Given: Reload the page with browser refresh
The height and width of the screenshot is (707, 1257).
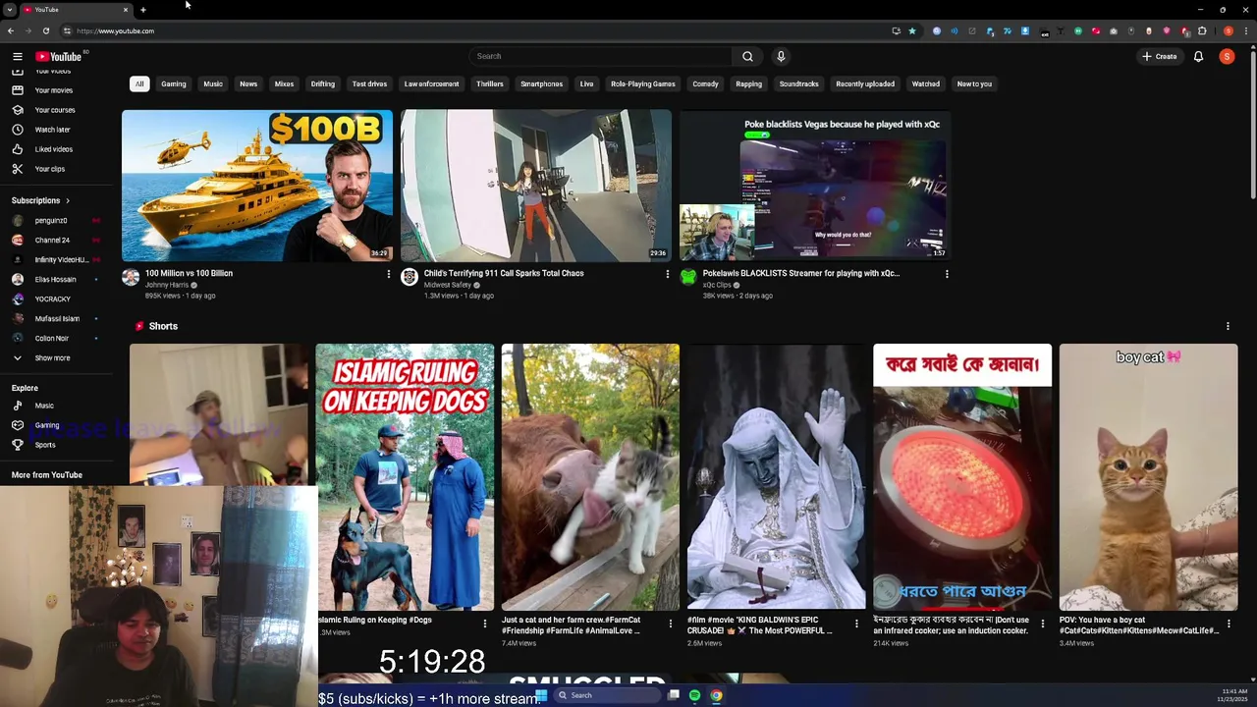Looking at the screenshot, I should pyautogui.click(x=45, y=30).
